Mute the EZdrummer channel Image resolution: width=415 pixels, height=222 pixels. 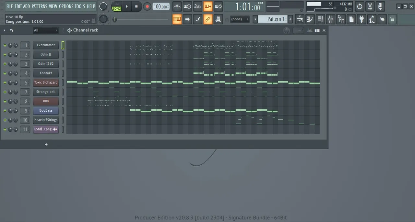[x=5, y=45]
